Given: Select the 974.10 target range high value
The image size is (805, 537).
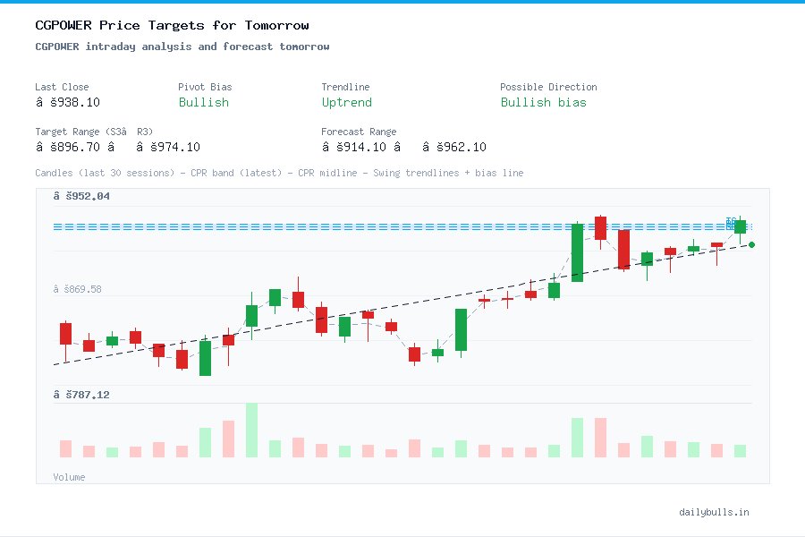Looking at the screenshot, I should pyautogui.click(x=168, y=147).
